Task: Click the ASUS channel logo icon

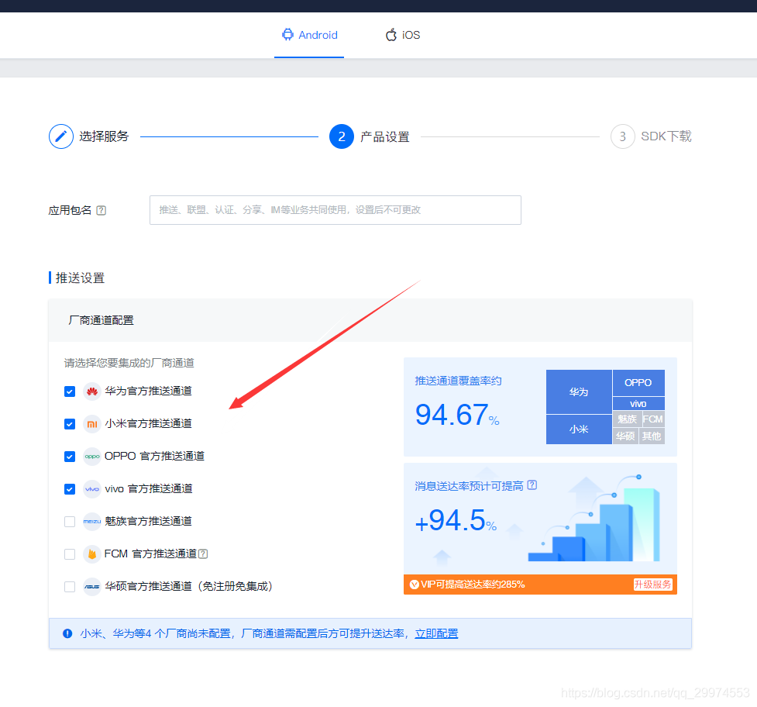Action: point(92,586)
